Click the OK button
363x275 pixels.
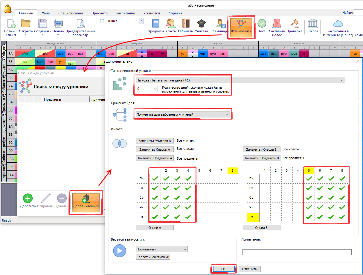click(x=223, y=269)
